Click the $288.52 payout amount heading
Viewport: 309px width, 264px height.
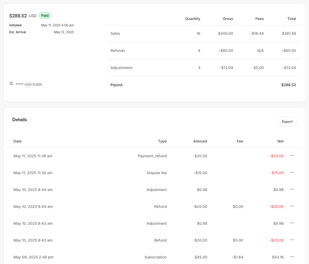tap(18, 16)
